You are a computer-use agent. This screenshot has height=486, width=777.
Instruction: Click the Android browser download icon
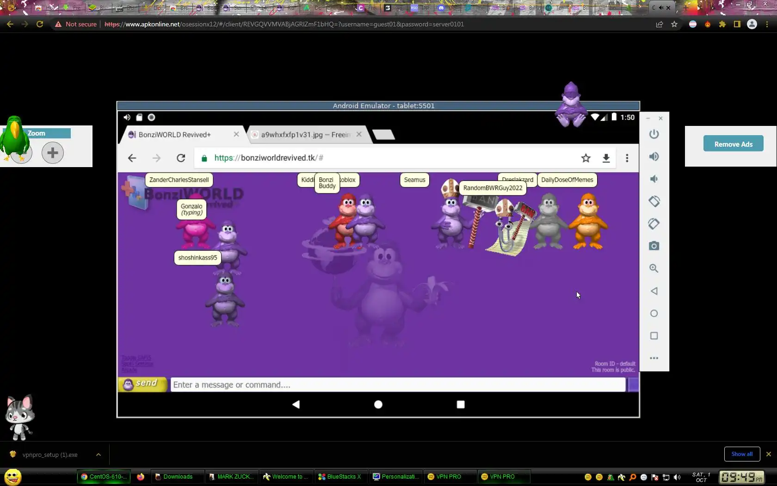coord(606,158)
